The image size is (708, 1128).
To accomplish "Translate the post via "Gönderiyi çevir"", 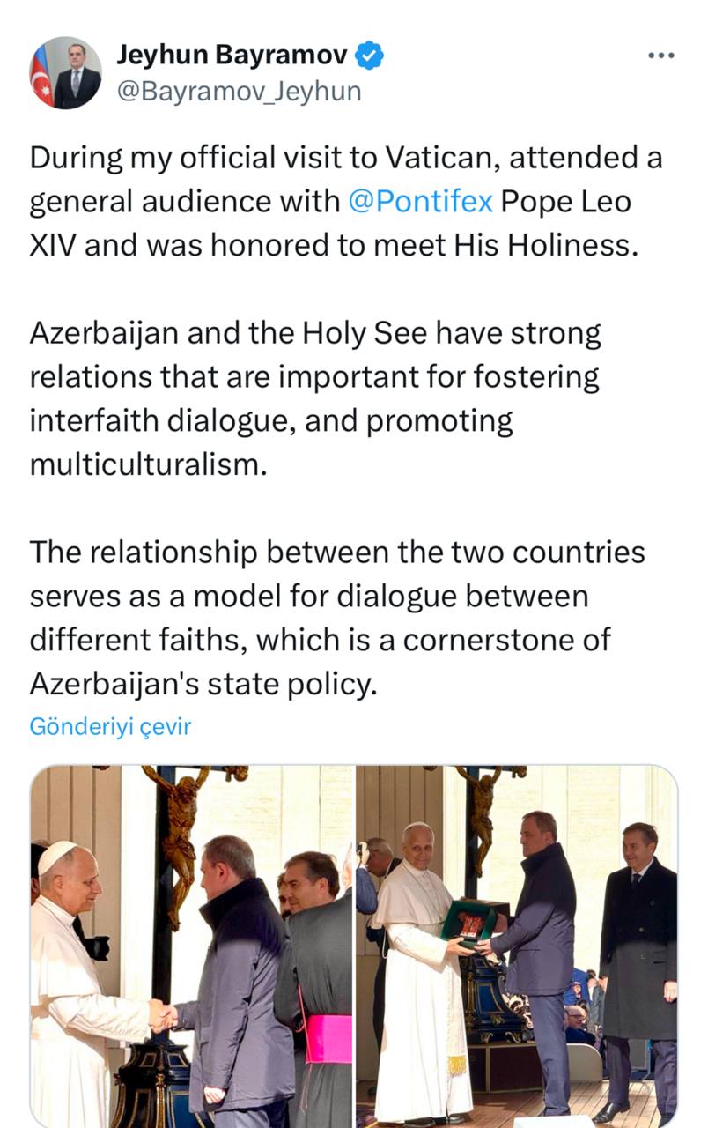I will click(x=110, y=727).
